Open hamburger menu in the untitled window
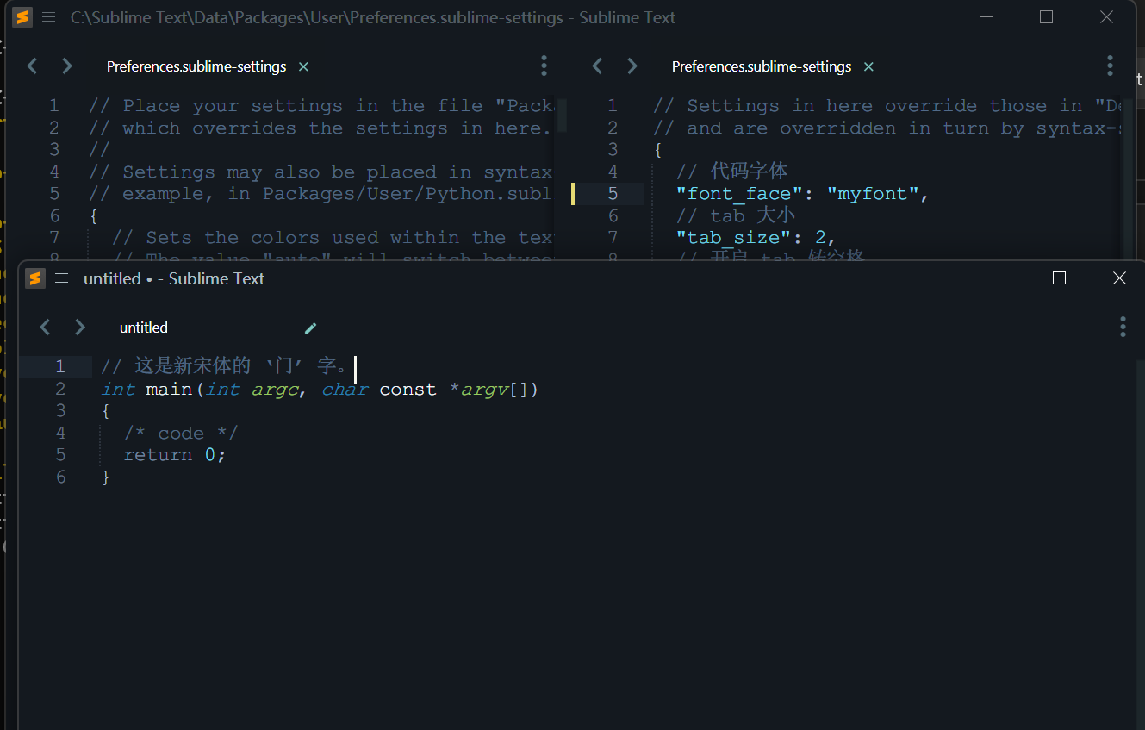Screen dimensions: 1145x730 pos(61,278)
